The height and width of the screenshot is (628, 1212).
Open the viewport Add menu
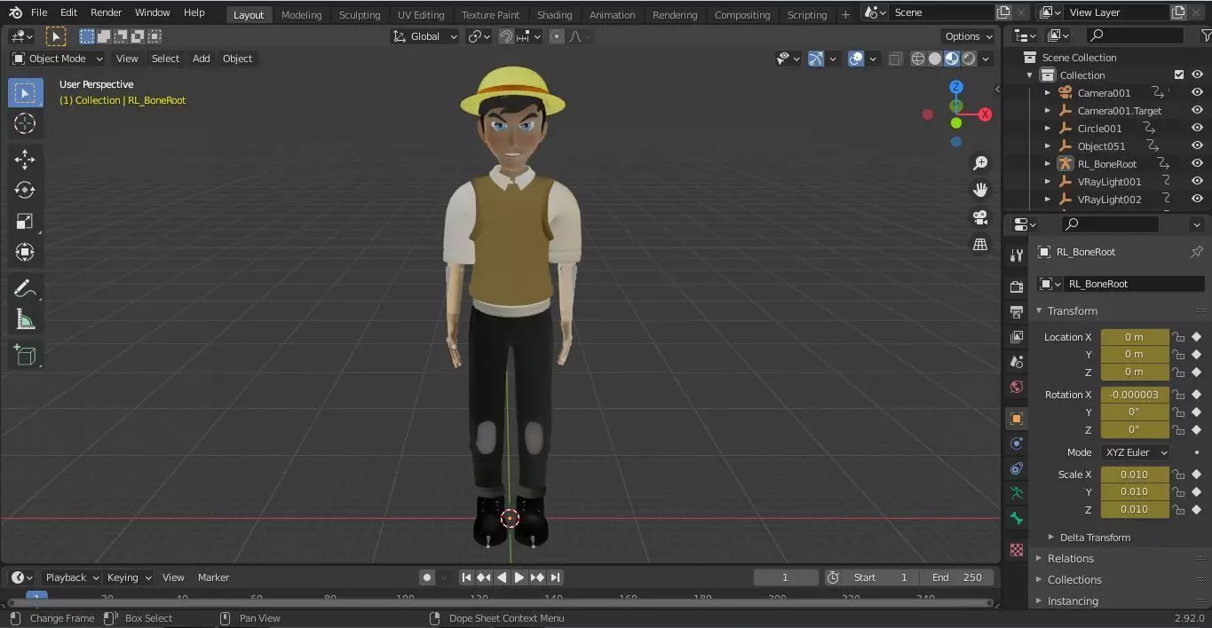tap(202, 59)
